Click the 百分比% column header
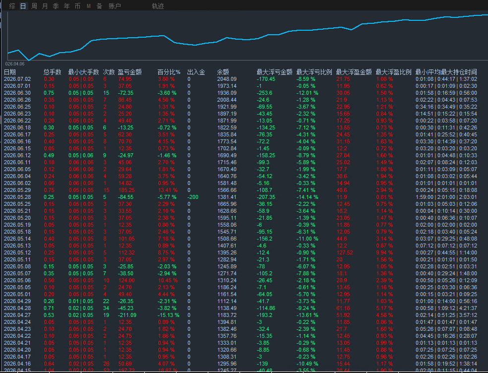The height and width of the screenshot is (373, 488). point(169,72)
